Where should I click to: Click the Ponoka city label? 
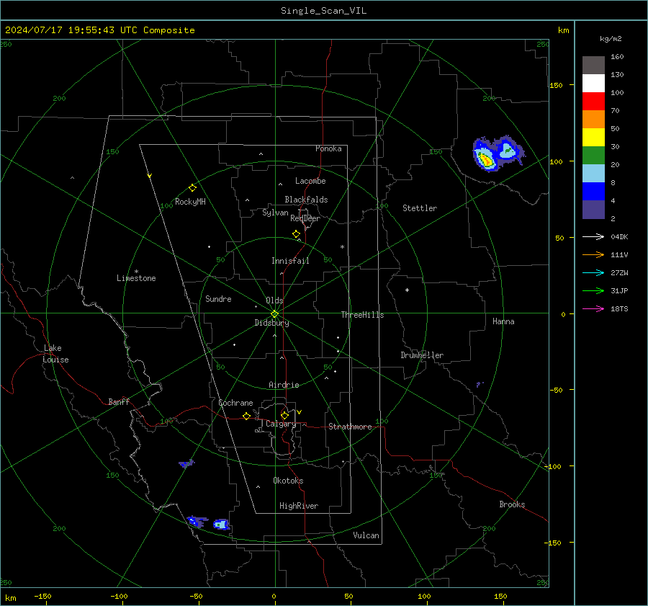click(x=328, y=148)
